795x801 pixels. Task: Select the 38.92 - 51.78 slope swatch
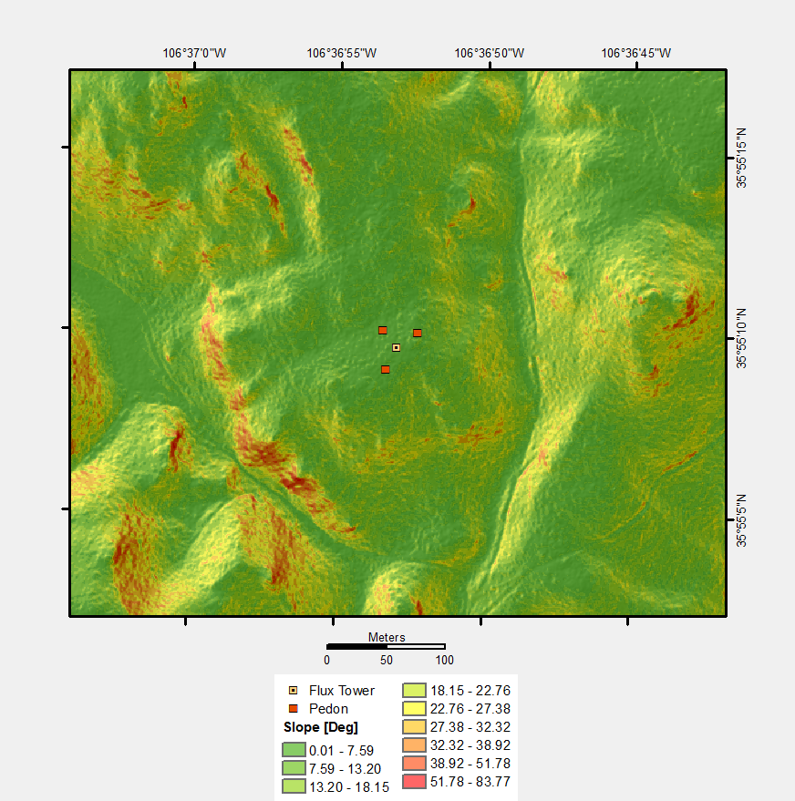(414, 764)
